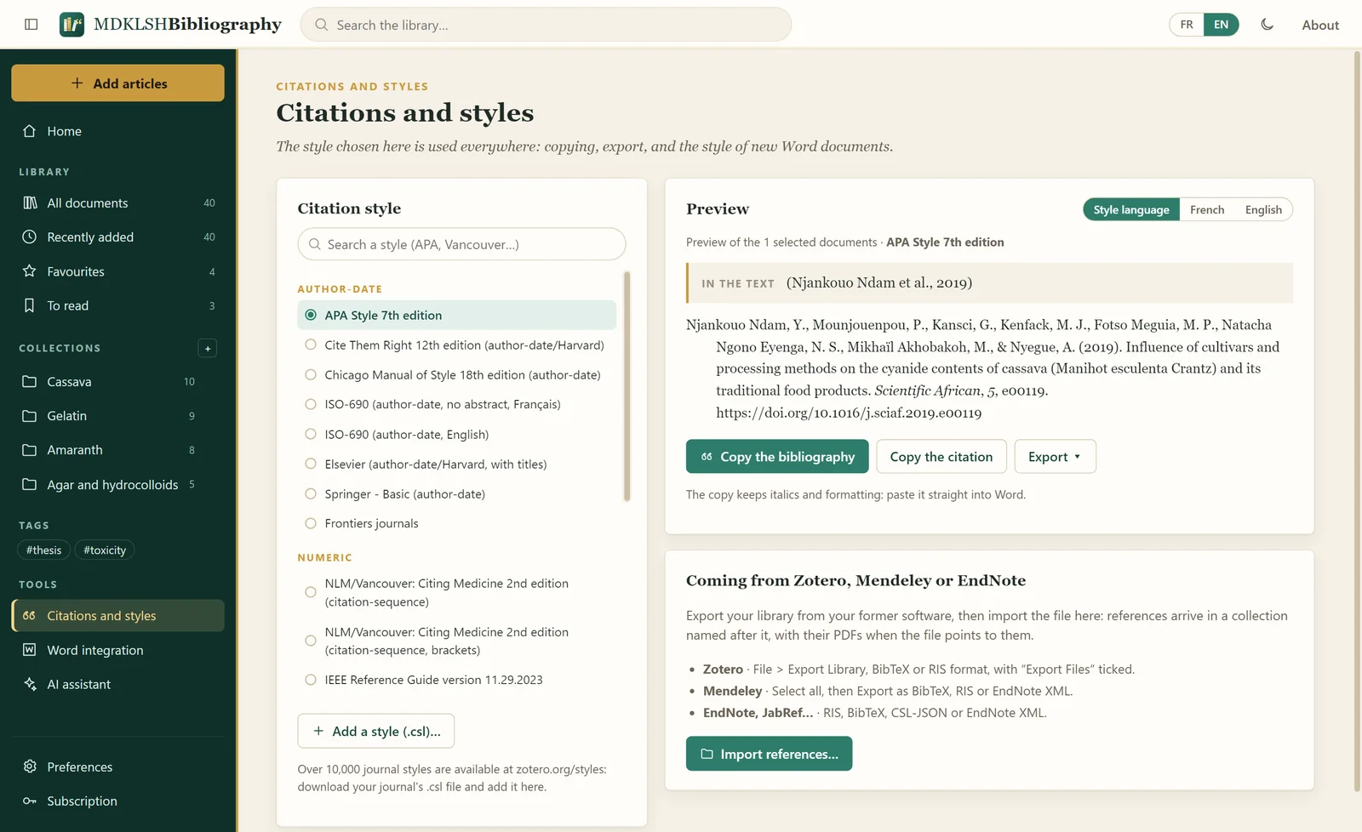Select Cite Them Right 12th edition style
Screen dimensions: 1362x832
pos(456,345)
